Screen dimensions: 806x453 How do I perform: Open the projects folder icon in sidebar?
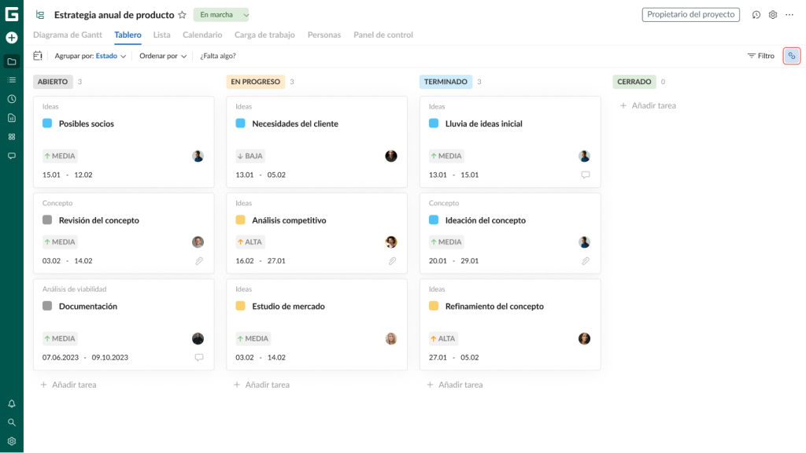tap(11, 61)
